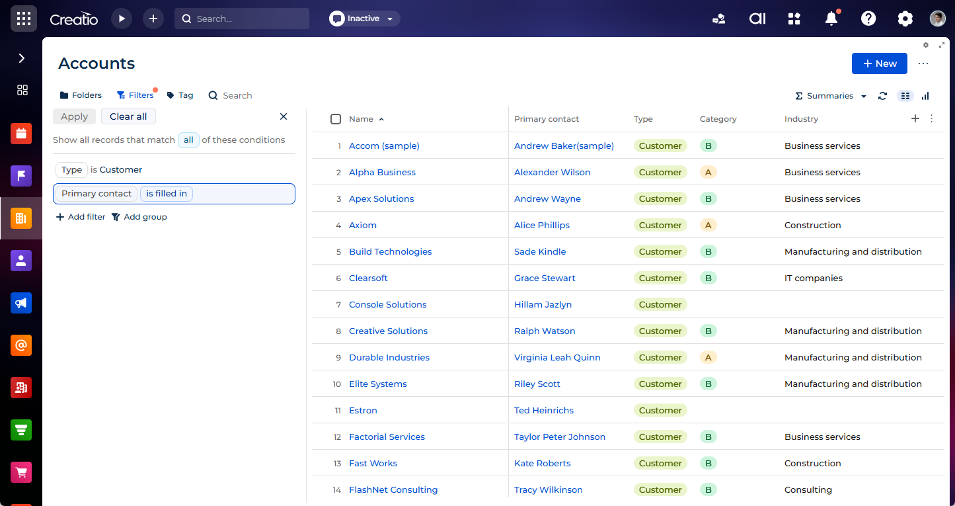Image resolution: width=955 pixels, height=506 pixels.
Task: Open the Inactive status dropdown
Action: (x=365, y=19)
